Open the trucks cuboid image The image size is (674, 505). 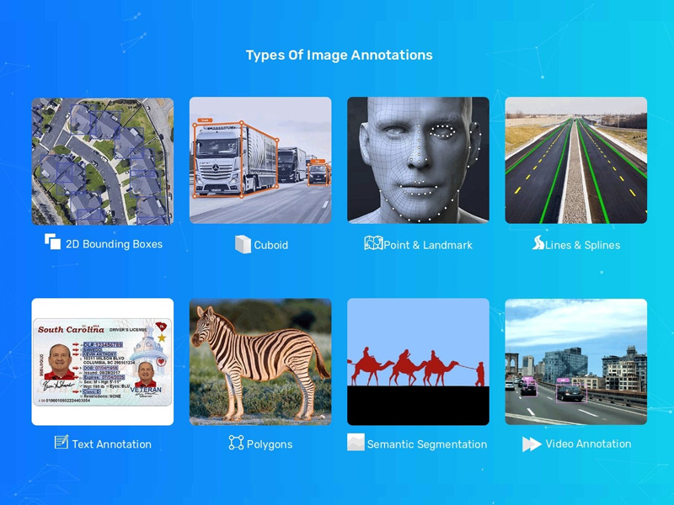260,161
